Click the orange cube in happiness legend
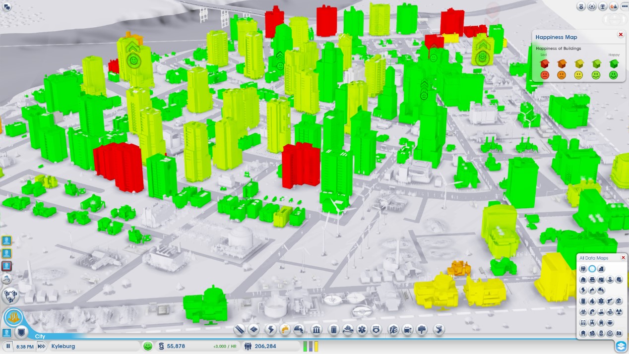629x354 pixels. [x=562, y=63]
